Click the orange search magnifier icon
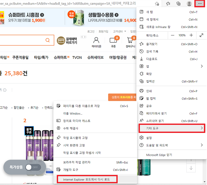The image size is (207, 185). click(47, 40)
